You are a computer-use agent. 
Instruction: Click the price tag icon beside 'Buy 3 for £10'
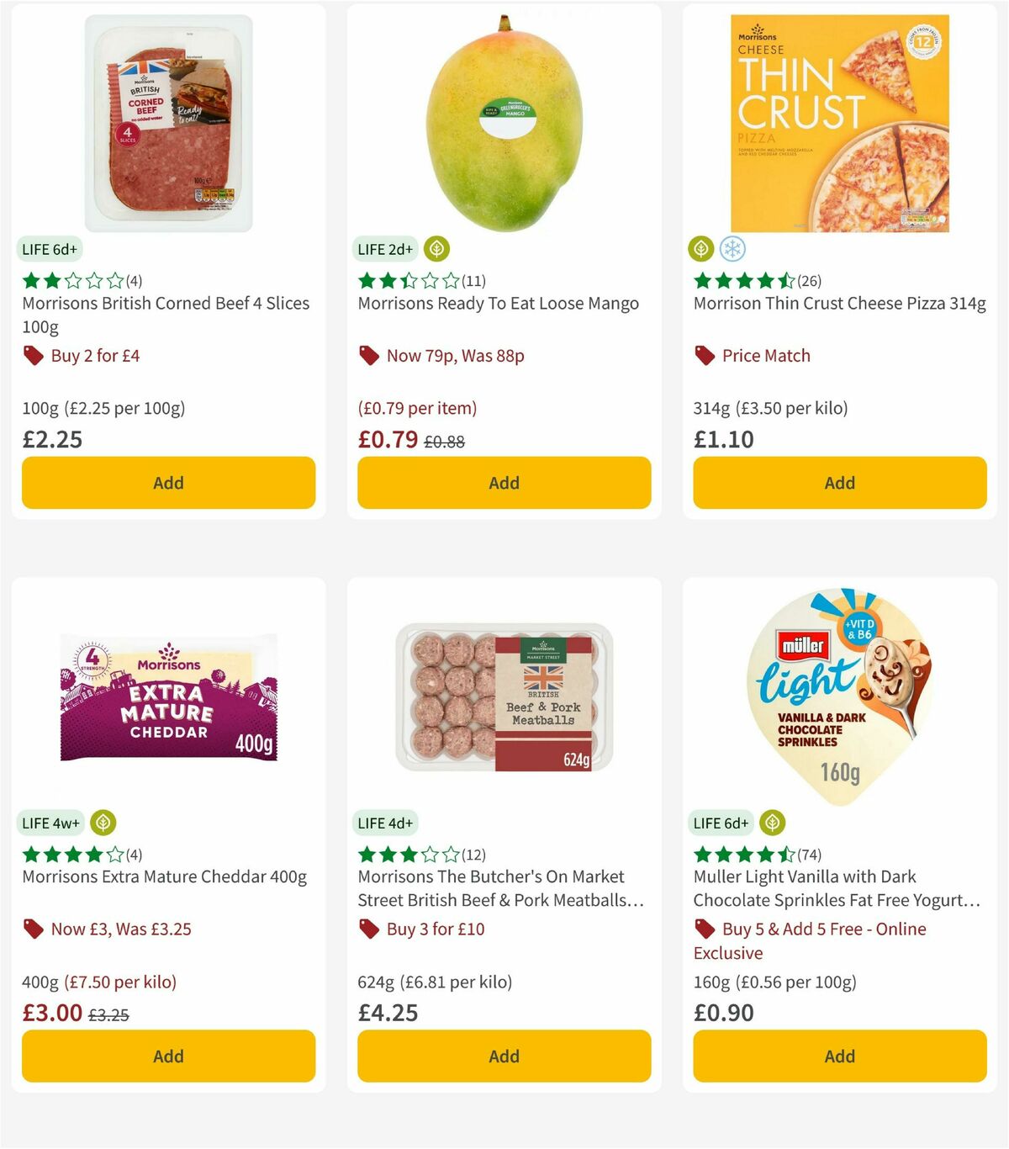pos(369,929)
